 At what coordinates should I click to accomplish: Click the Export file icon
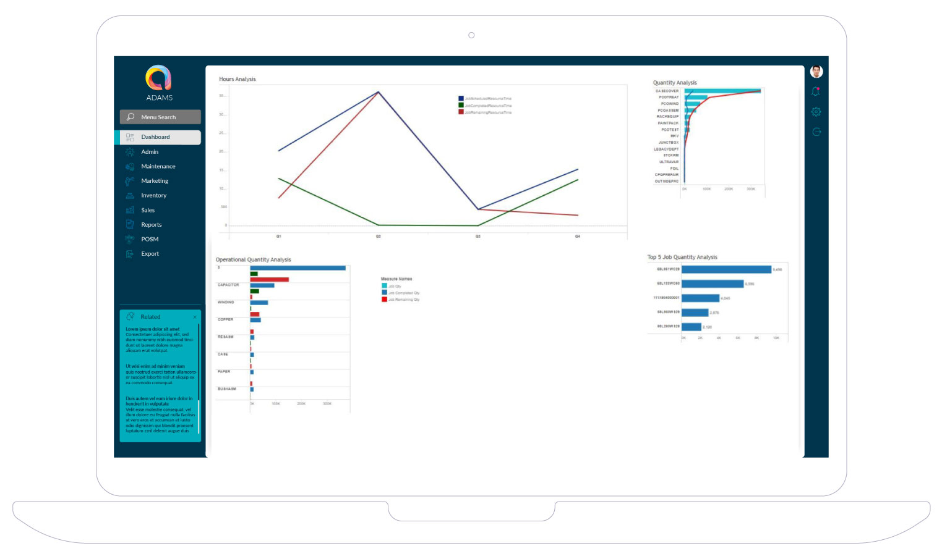click(130, 254)
